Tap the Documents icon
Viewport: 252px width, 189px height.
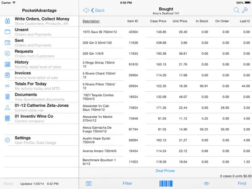coord(7,97)
